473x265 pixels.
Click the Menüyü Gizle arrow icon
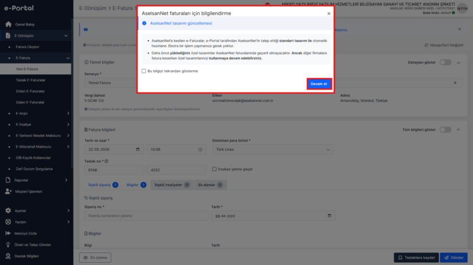pos(8,233)
